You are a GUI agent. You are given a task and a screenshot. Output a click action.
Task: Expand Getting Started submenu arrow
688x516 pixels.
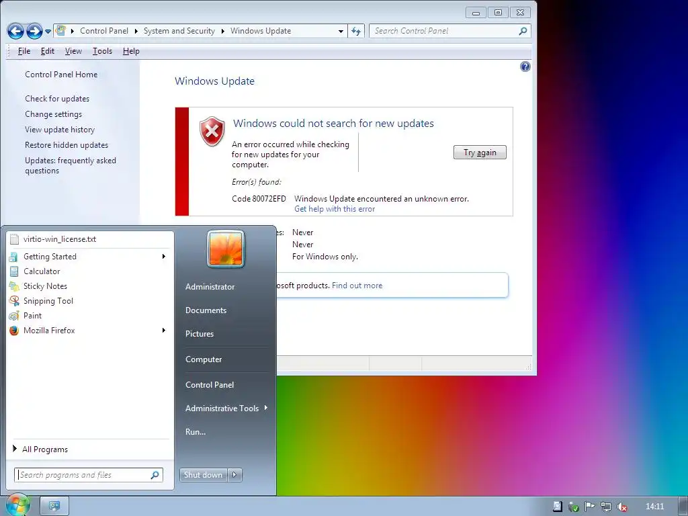tap(164, 256)
